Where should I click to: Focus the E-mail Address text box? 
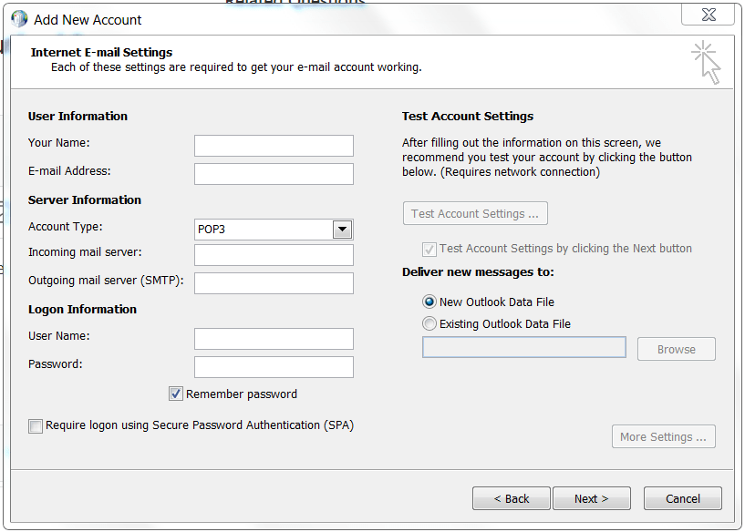click(274, 174)
